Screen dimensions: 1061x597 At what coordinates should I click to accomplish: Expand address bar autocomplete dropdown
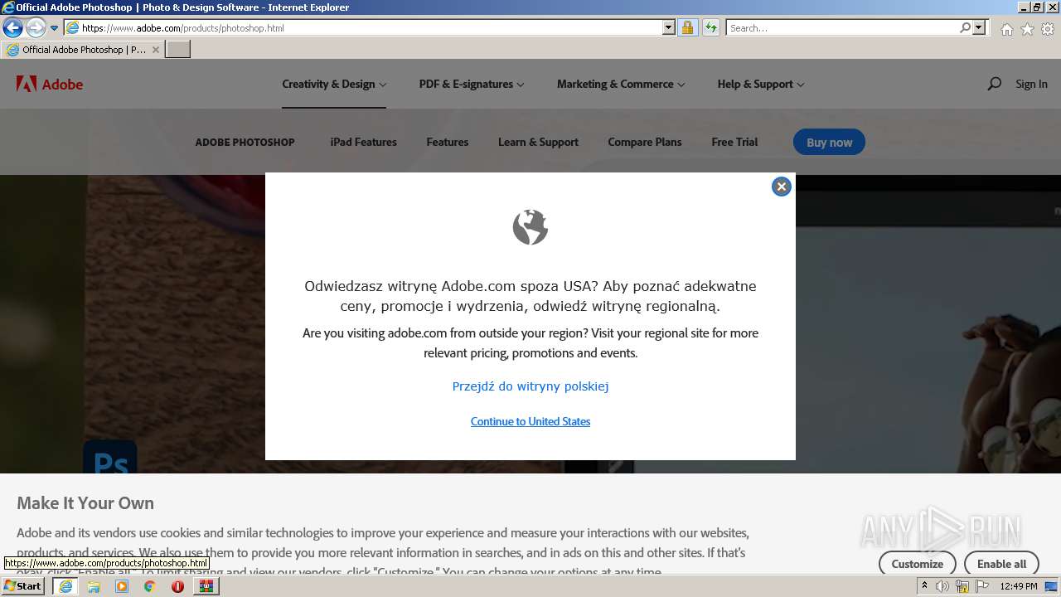(669, 27)
